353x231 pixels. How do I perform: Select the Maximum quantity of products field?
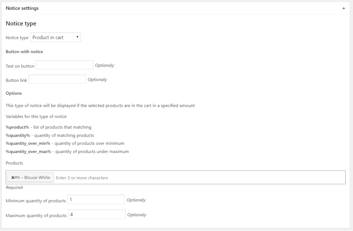[97, 214]
